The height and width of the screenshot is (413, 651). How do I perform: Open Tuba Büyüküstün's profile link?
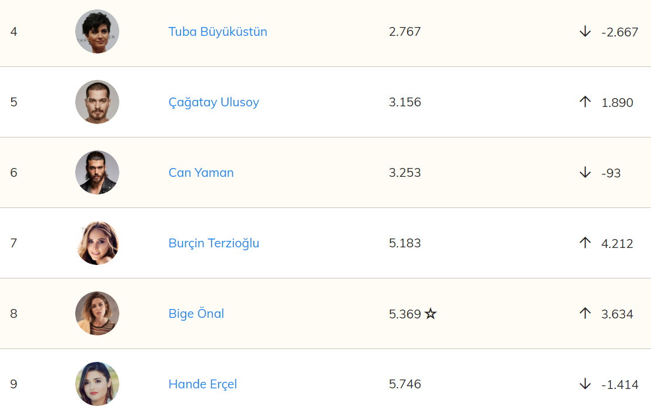217,32
